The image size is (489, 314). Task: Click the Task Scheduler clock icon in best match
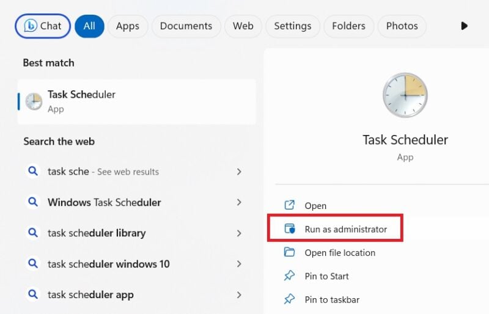[34, 101]
